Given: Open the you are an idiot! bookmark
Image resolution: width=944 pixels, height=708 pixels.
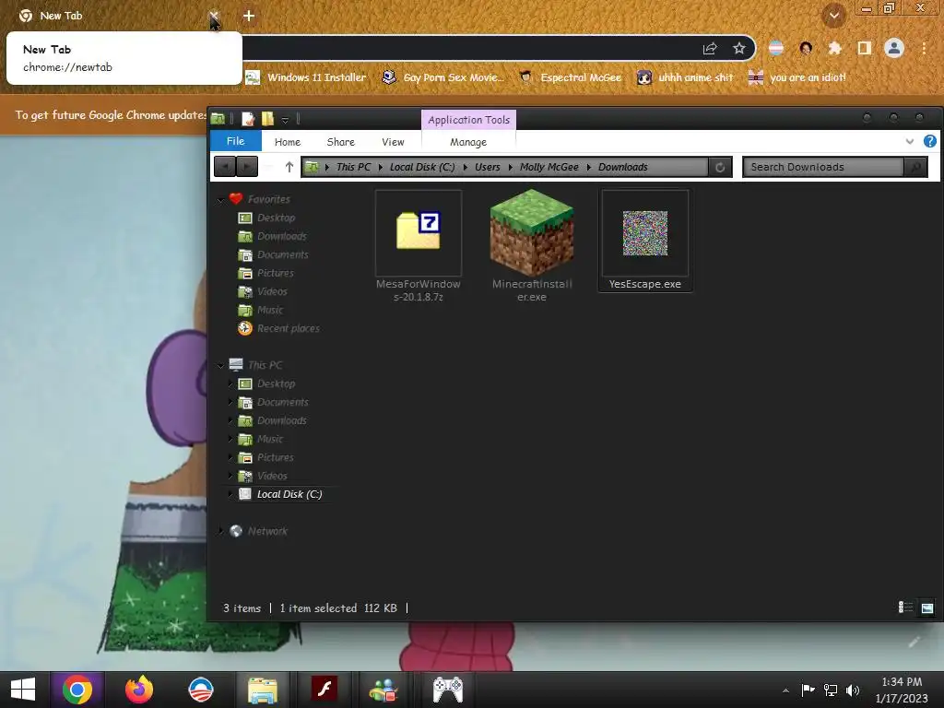Looking at the screenshot, I should [796, 77].
